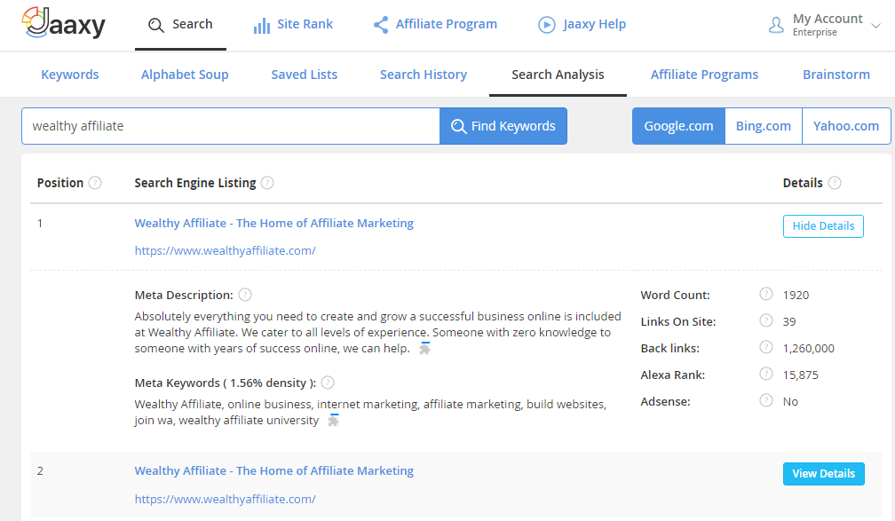The image size is (895, 521).
Task: Focus the keyword search input field
Action: [x=231, y=126]
